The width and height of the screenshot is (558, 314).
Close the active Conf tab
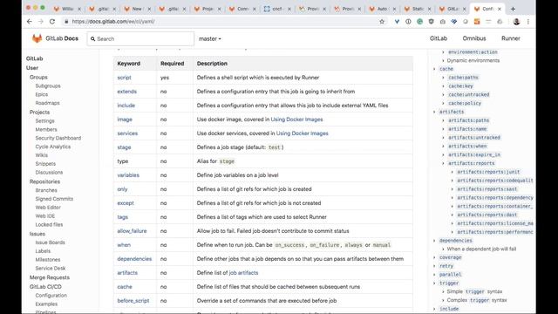(500, 9)
